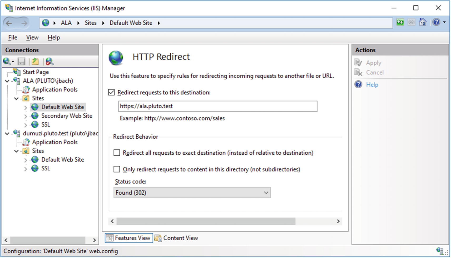Collapse Sites under dumuzi.pluto.test

(16, 151)
